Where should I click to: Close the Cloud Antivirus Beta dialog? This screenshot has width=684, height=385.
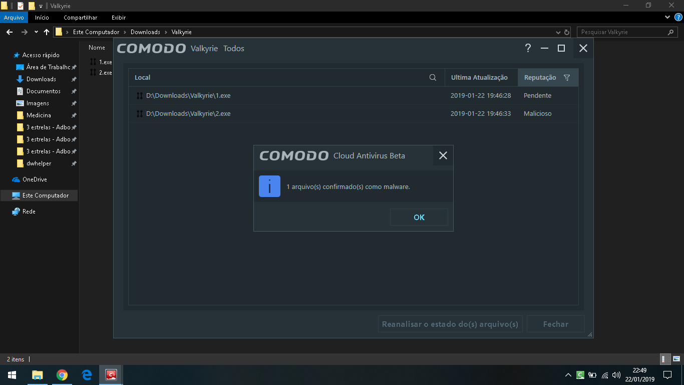tap(443, 155)
